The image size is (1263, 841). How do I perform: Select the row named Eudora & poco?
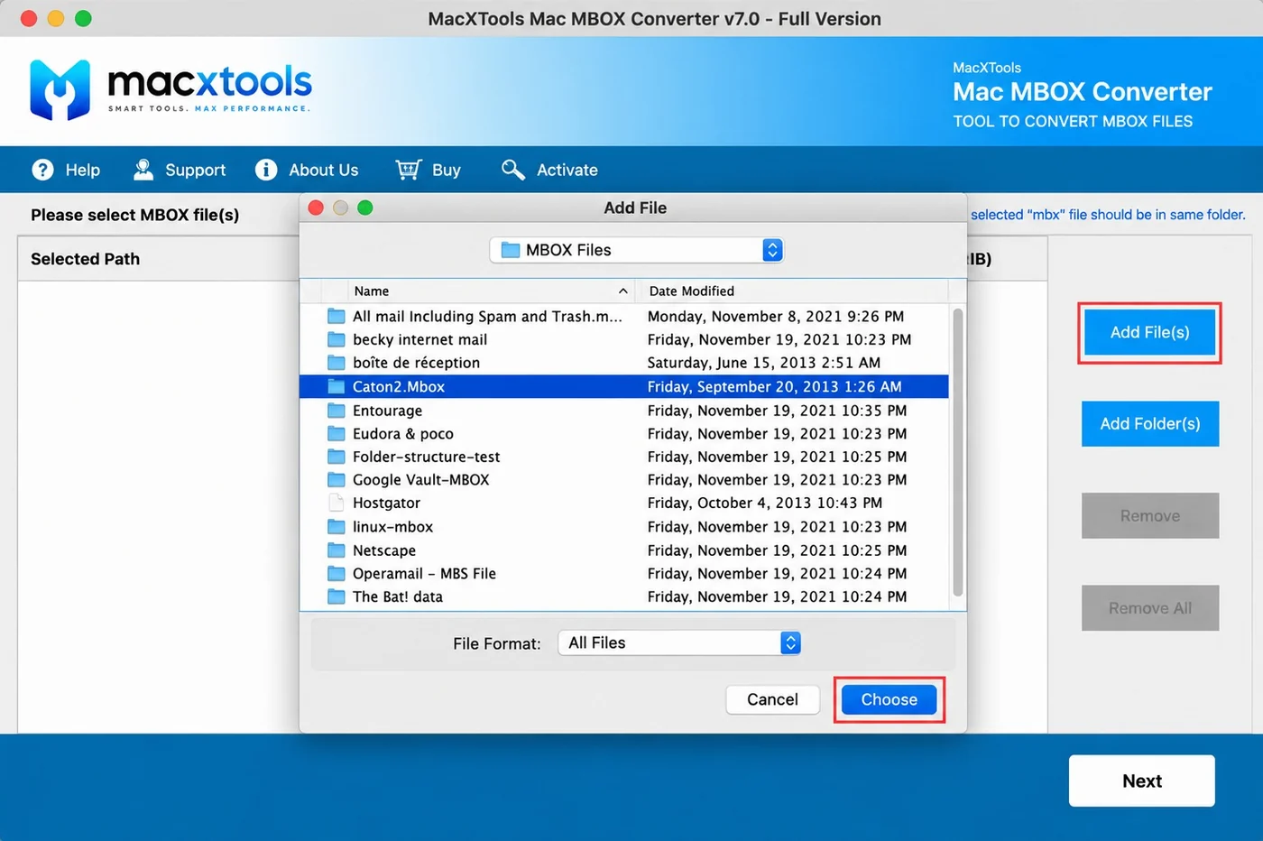click(624, 434)
